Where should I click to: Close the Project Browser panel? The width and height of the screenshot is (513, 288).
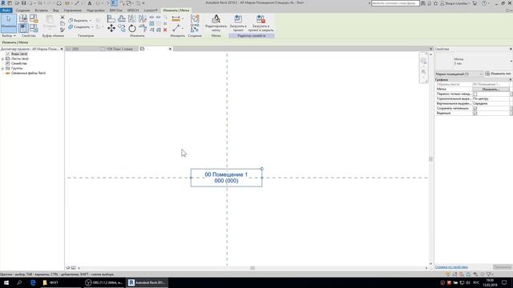click(x=62, y=49)
